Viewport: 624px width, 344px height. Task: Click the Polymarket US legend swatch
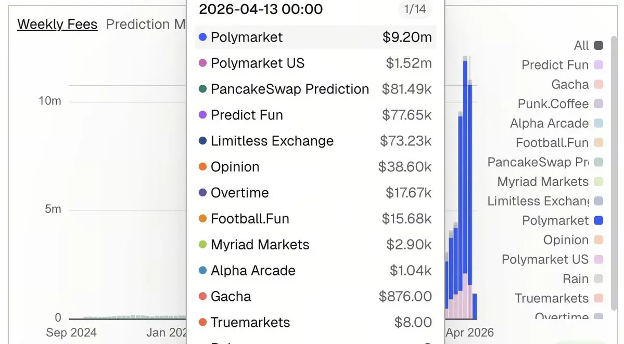coord(598,259)
